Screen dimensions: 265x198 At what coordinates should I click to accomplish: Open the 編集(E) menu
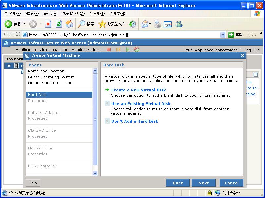32,14
